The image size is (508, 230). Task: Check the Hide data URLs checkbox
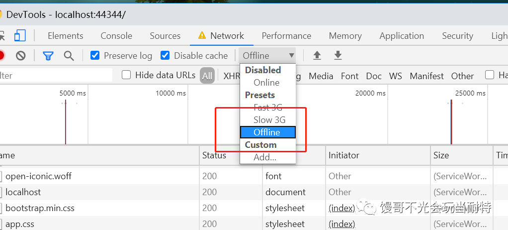pyautogui.click(x=126, y=75)
